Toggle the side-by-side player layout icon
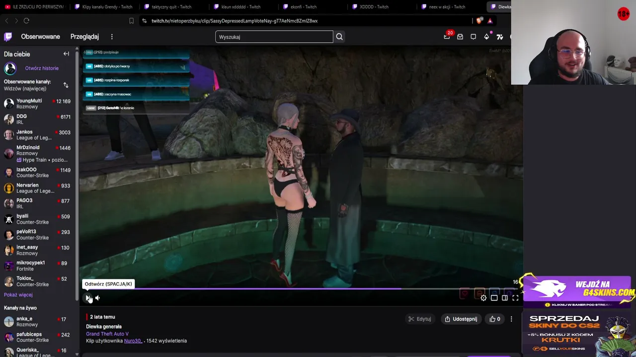The width and height of the screenshot is (636, 357). (x=505, y=298)
